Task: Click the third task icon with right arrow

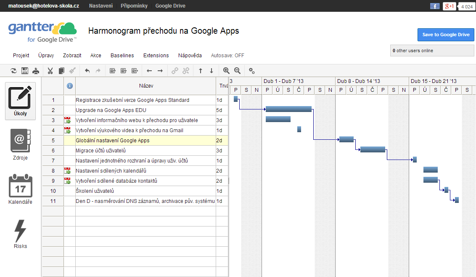Action: (x=135, y=71)
